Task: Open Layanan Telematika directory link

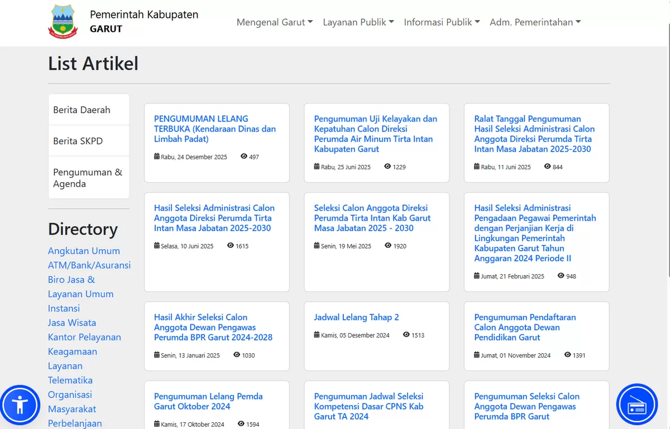Action: (x=70, y=373)
